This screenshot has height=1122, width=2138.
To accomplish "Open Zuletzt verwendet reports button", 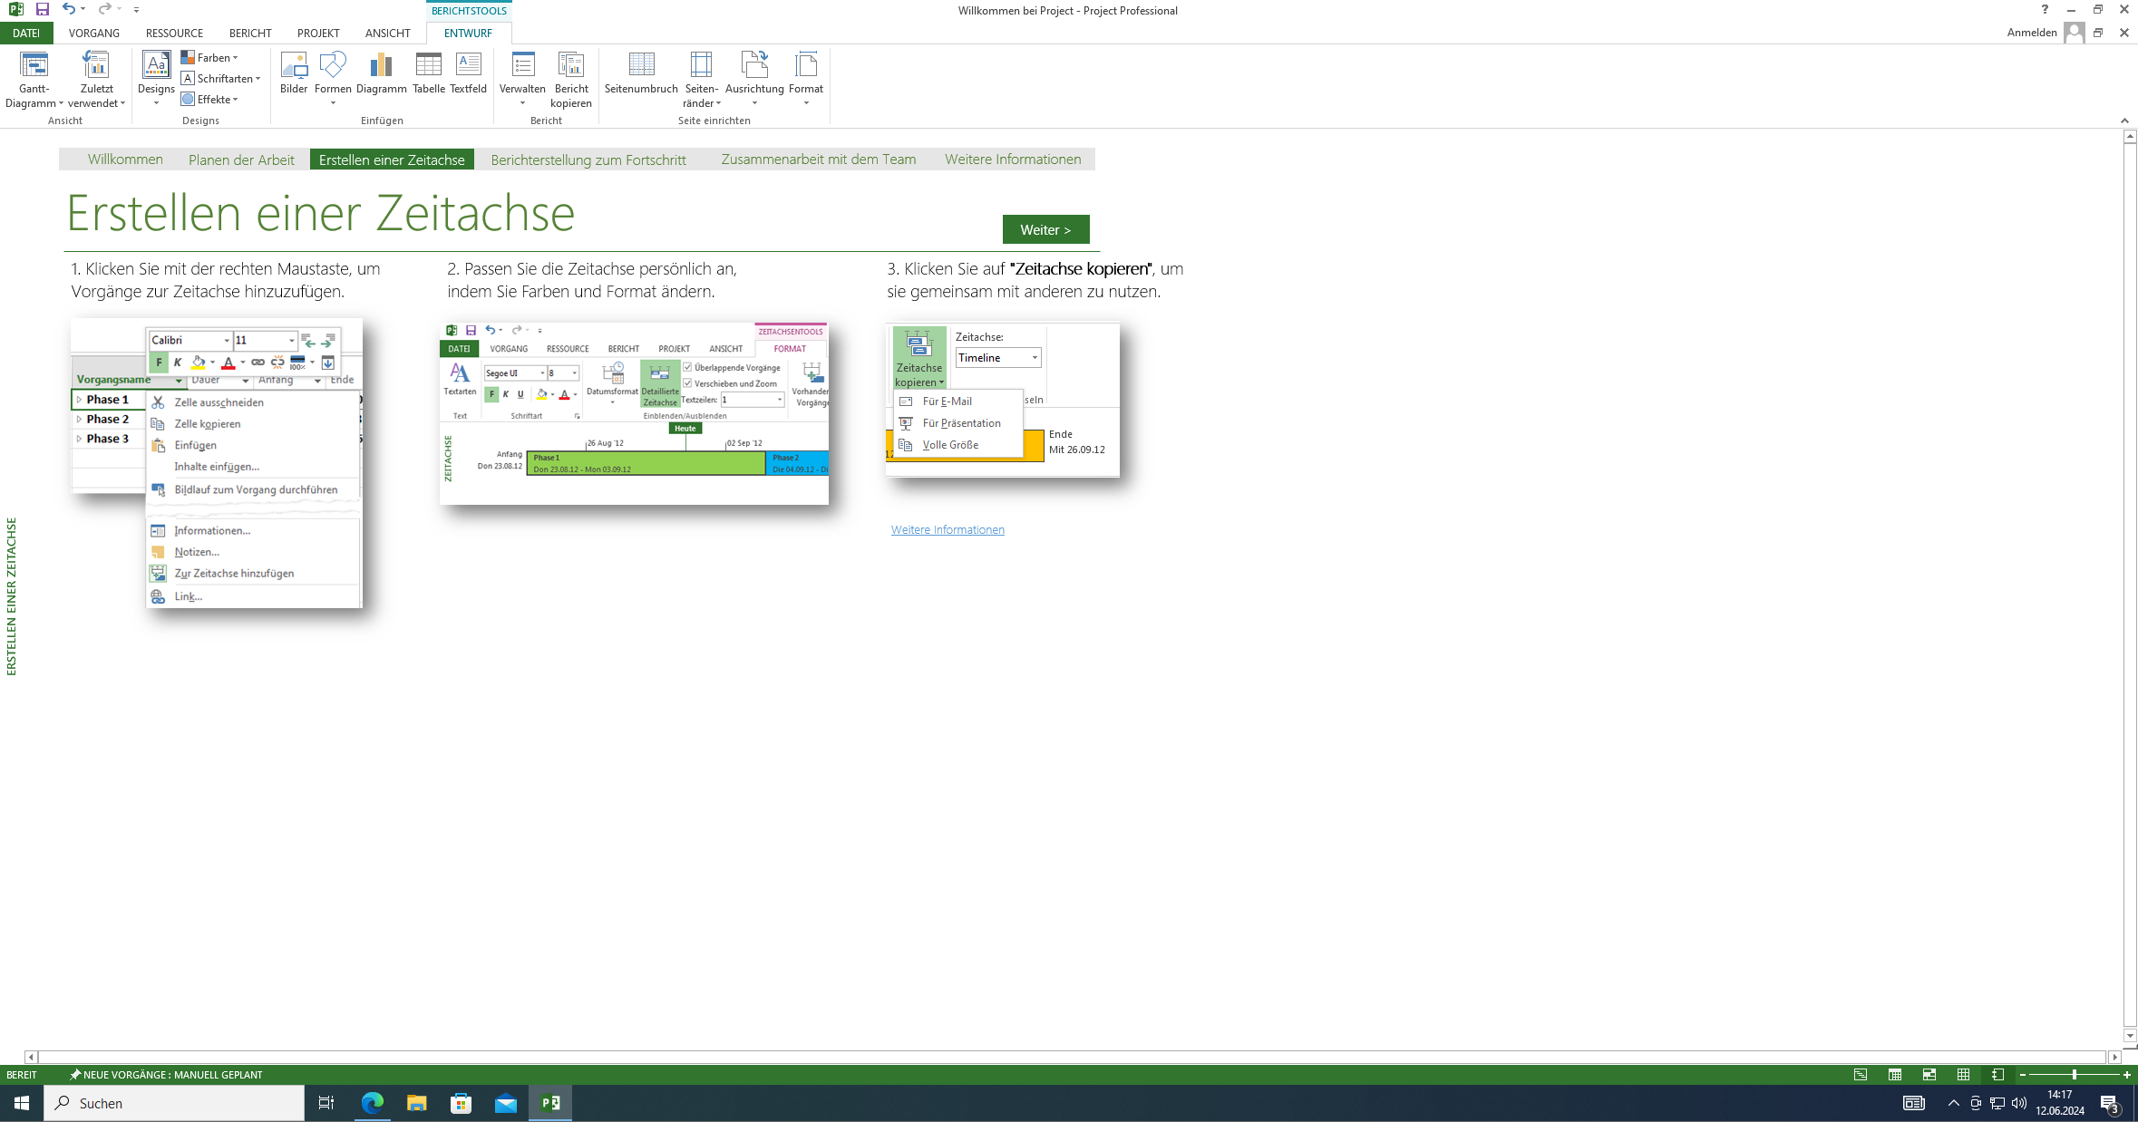I will coord(96,80).
